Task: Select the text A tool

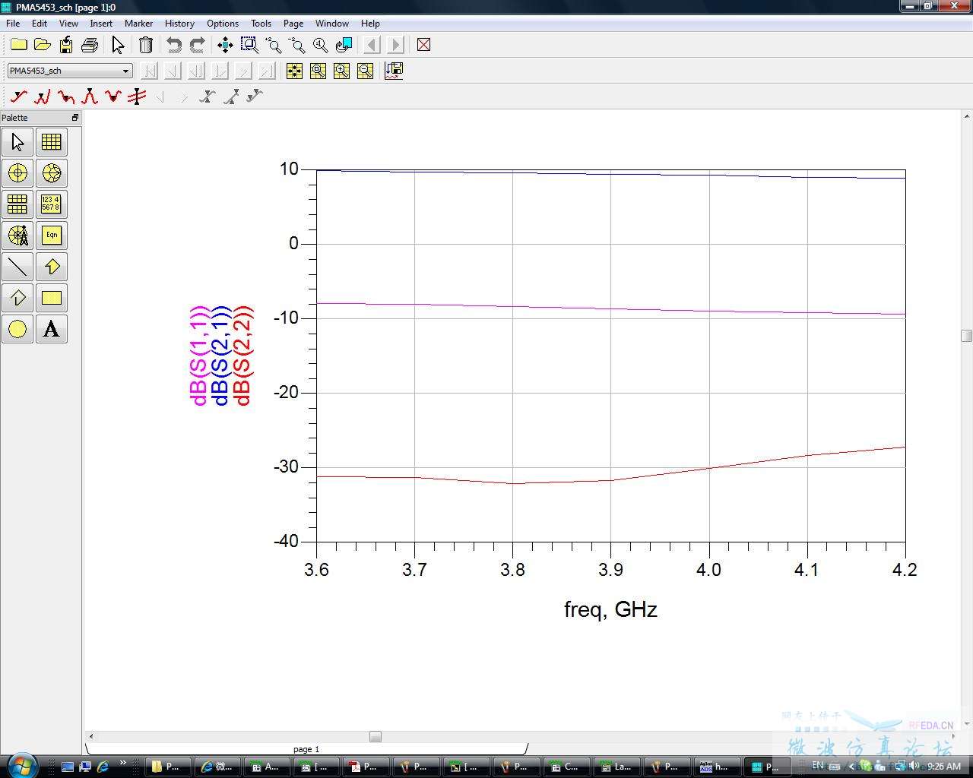Action: tap(52, 329)
